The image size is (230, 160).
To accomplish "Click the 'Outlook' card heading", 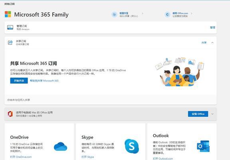I will pyautogui.click(x=161, y=136).
